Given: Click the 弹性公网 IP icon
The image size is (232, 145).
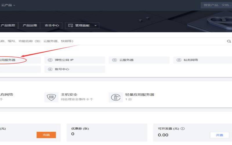Looking at the screenshot, I should coord(50,60).
